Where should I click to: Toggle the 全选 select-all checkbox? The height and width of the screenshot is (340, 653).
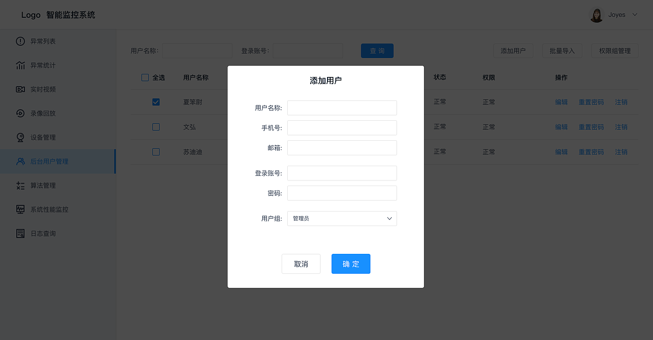[x=145, y=77]
